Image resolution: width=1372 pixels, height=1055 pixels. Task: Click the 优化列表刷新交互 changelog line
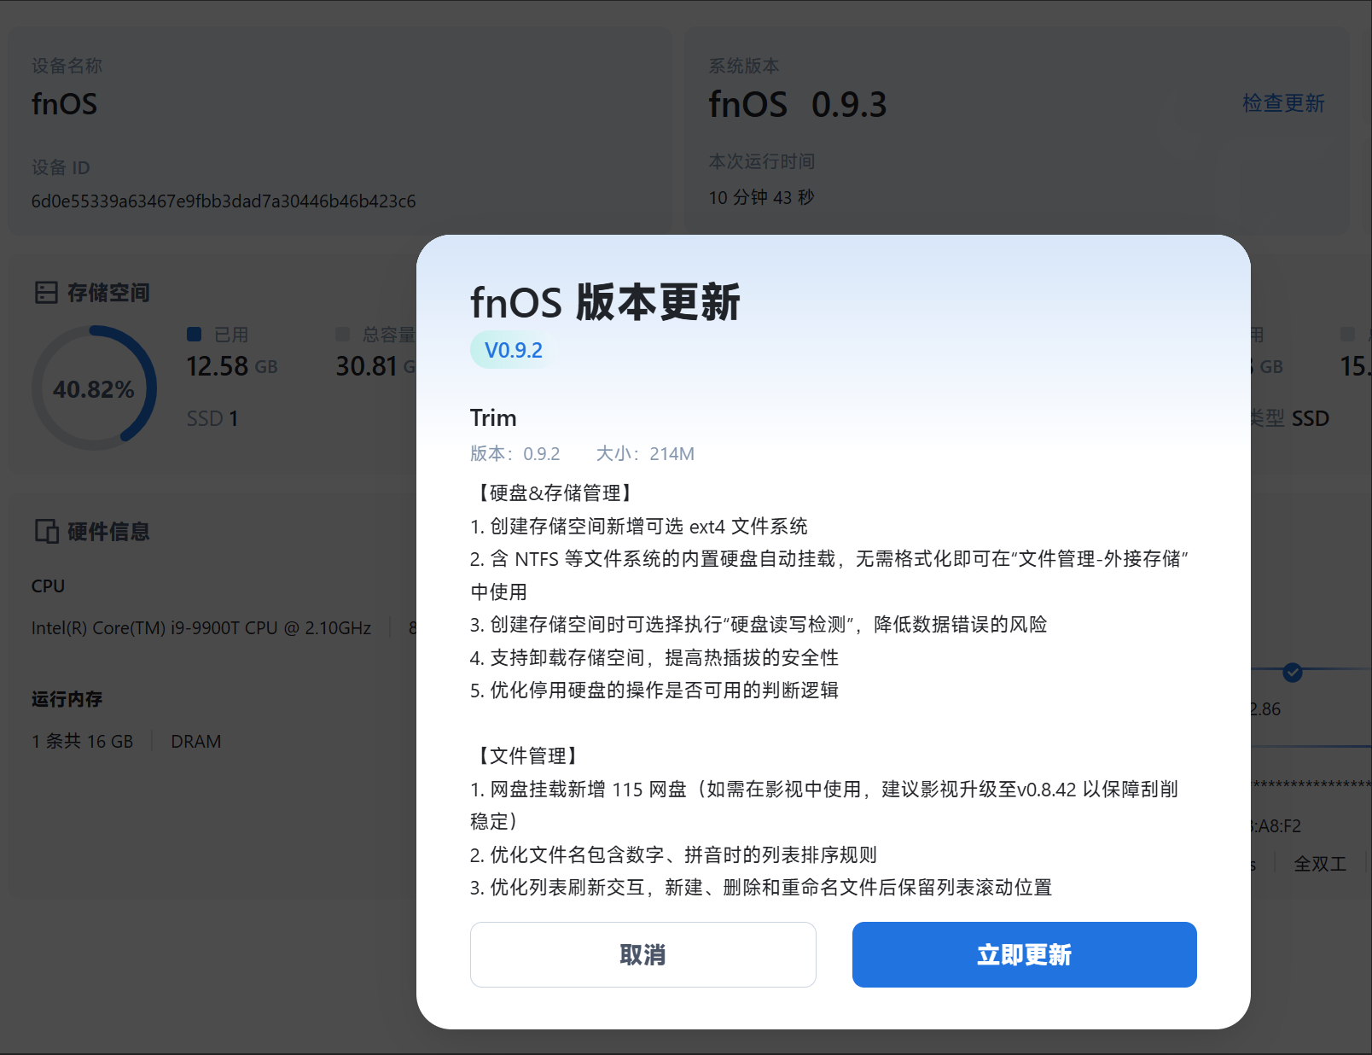(761, 887)
